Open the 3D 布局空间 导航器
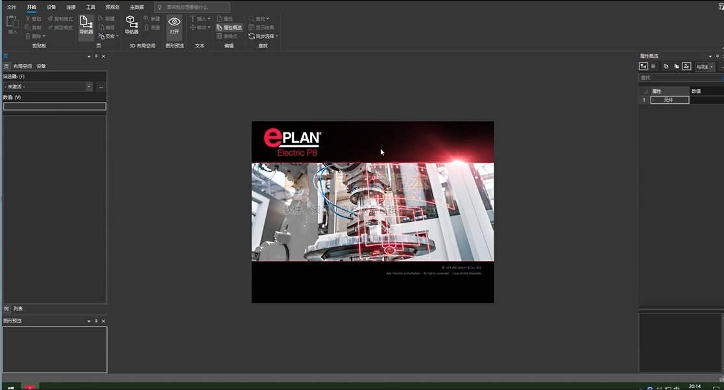 132,26
